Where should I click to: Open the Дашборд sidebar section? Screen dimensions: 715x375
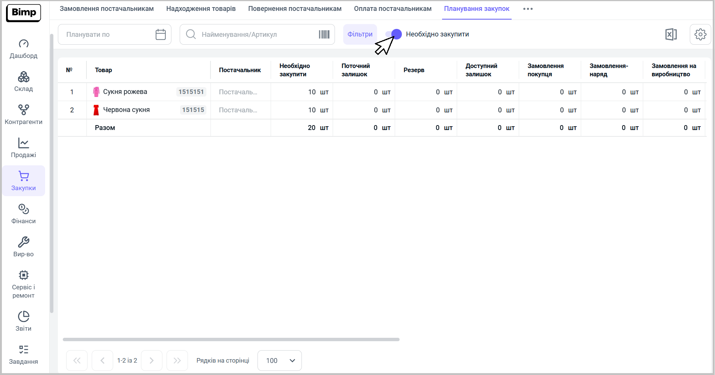tap(23, 49)
